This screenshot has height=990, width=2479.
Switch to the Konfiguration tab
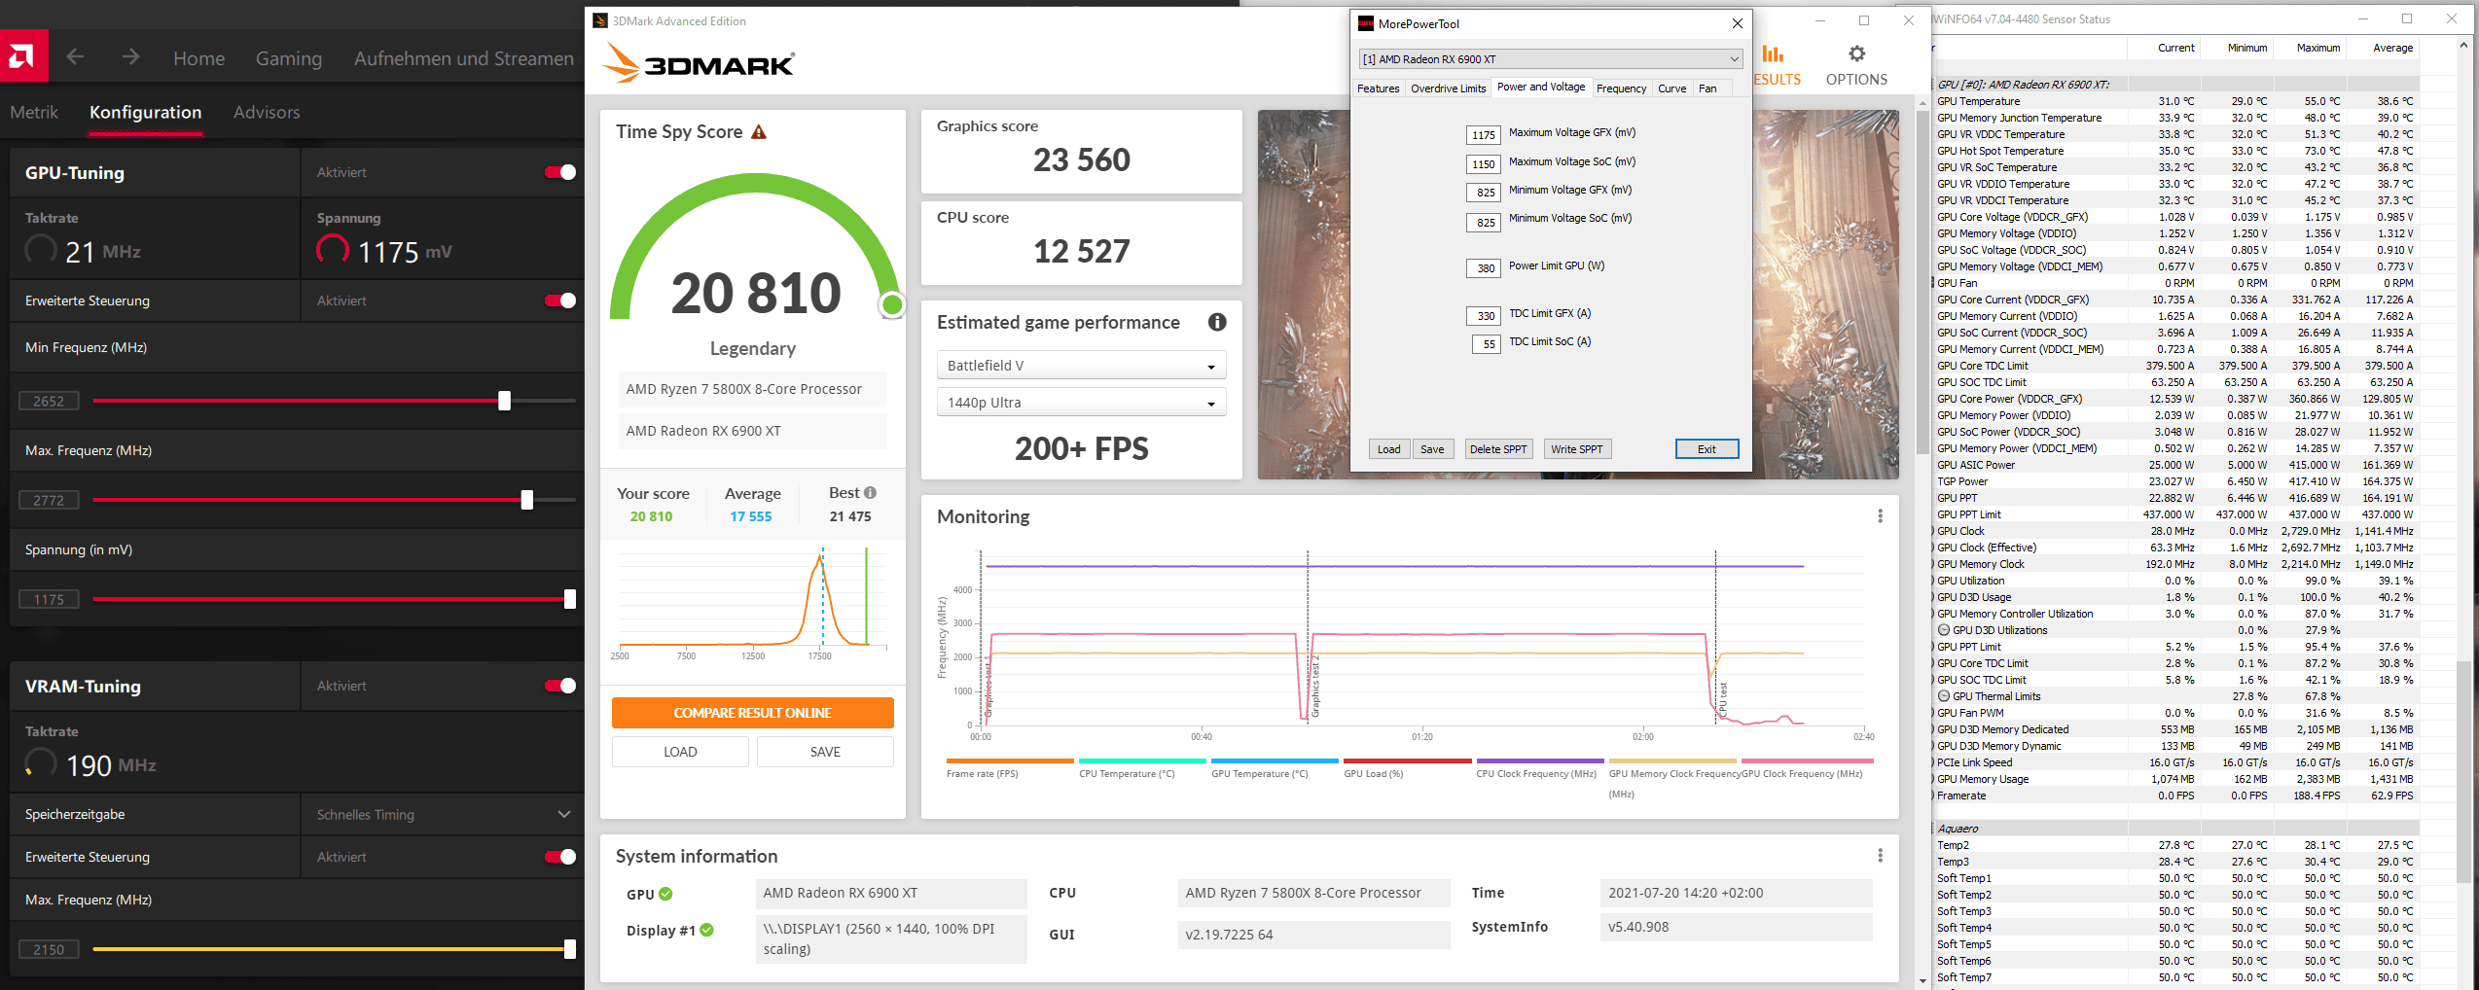coord(146,113)
